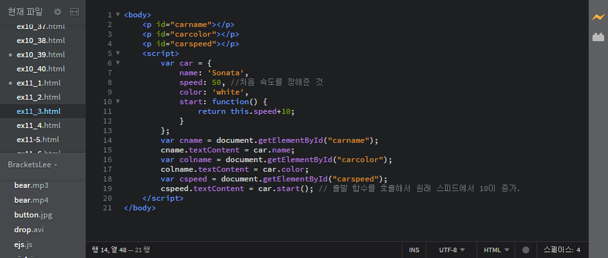Collapse the script tag fold arrow on line 5
The image size is (608, 258).
click(118, 53)
